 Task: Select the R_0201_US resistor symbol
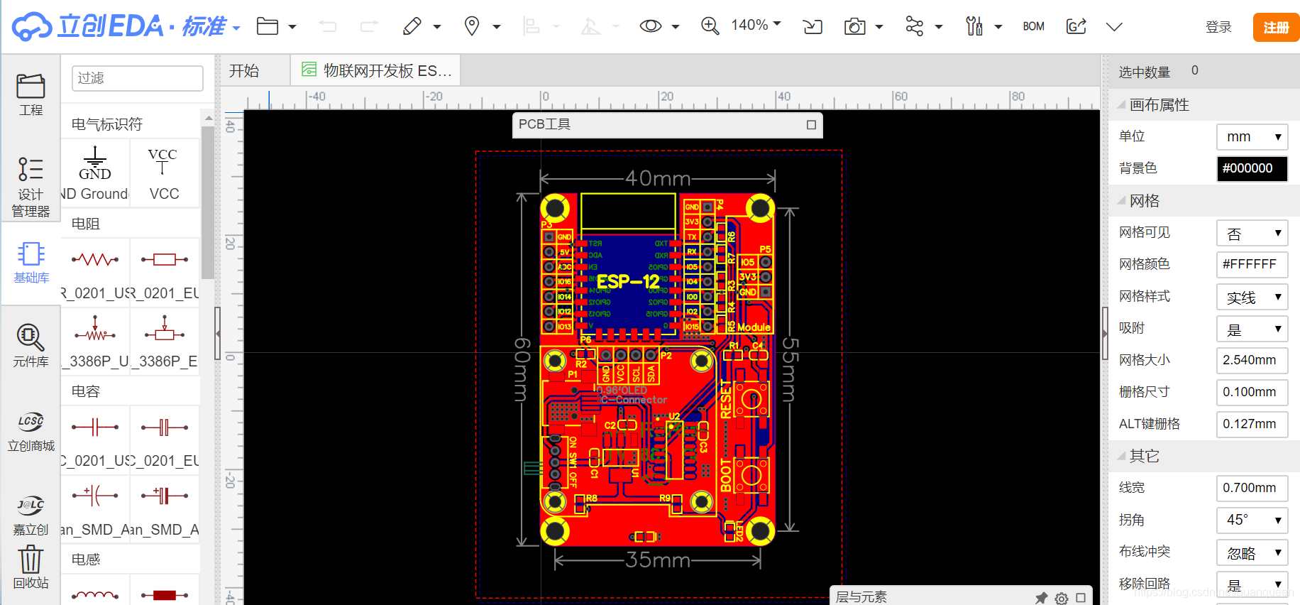tap(95, 271)
